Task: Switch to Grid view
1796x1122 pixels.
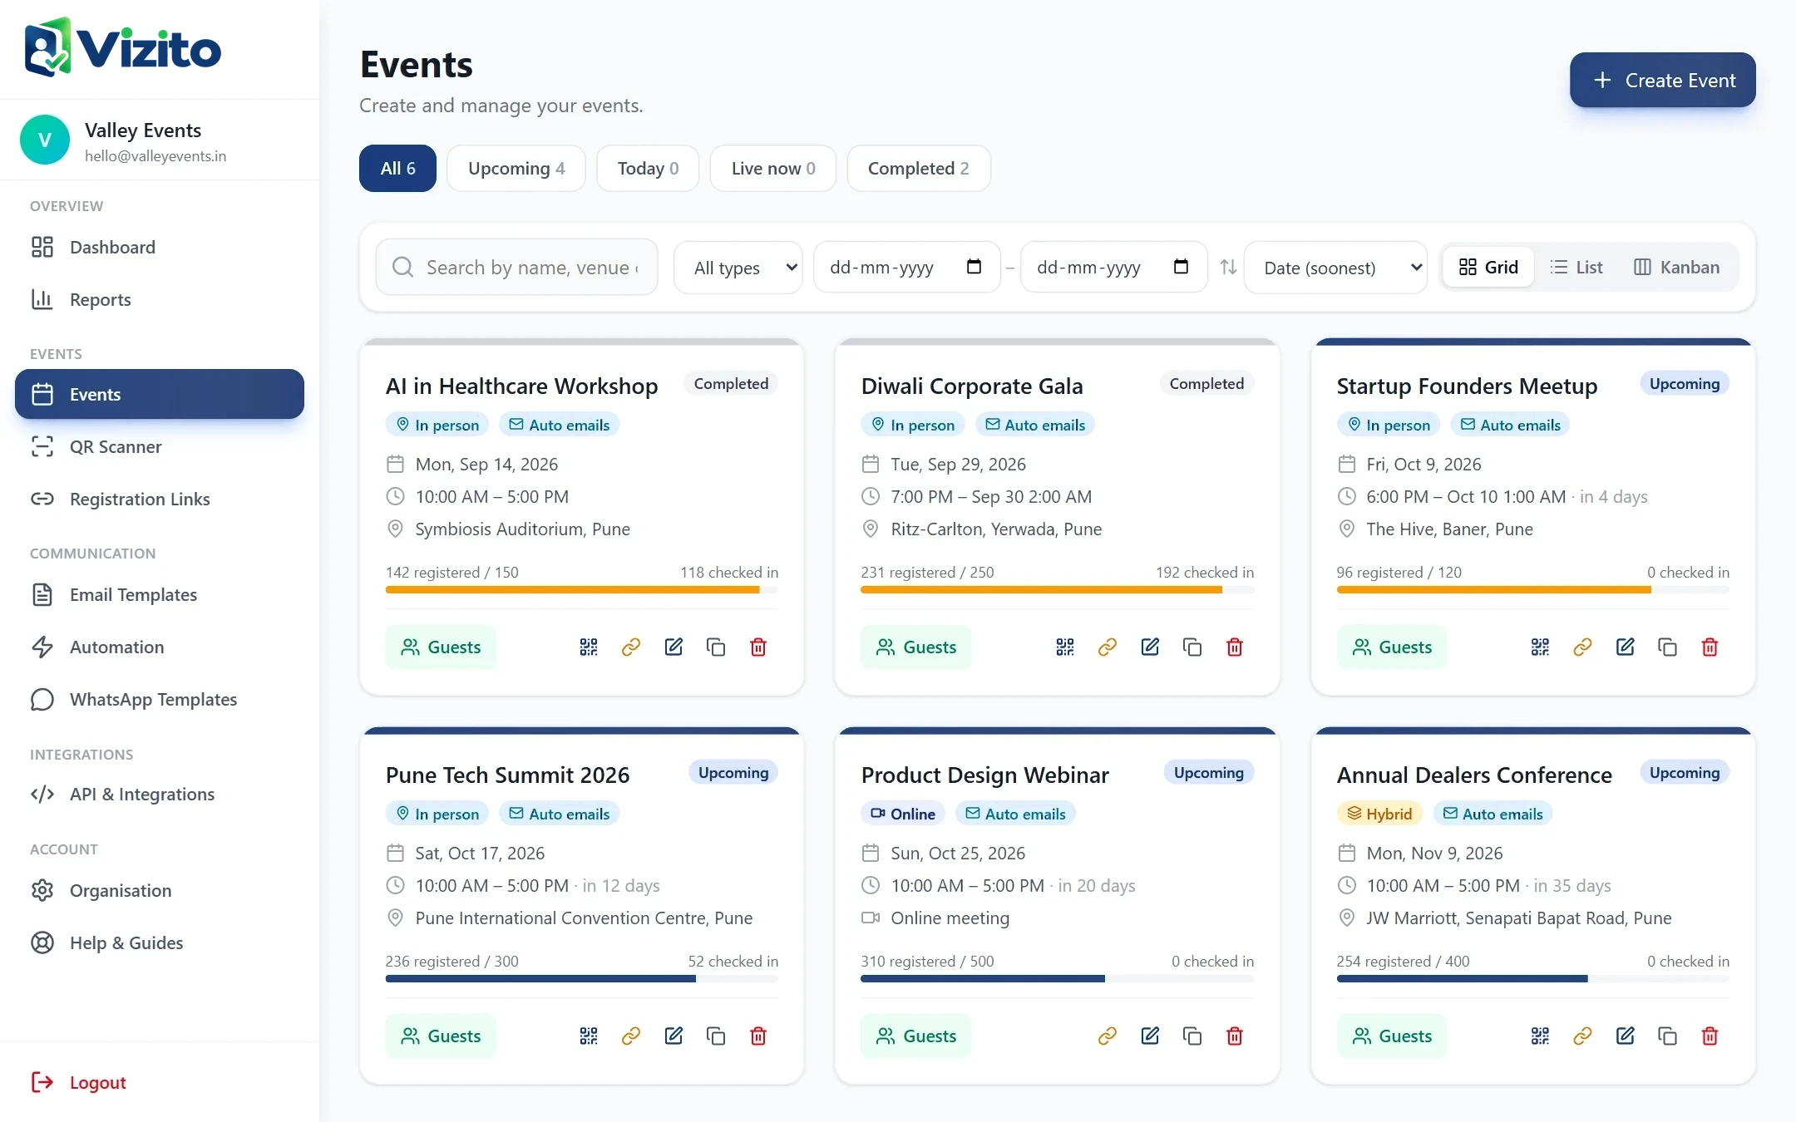Action: 1488,267
